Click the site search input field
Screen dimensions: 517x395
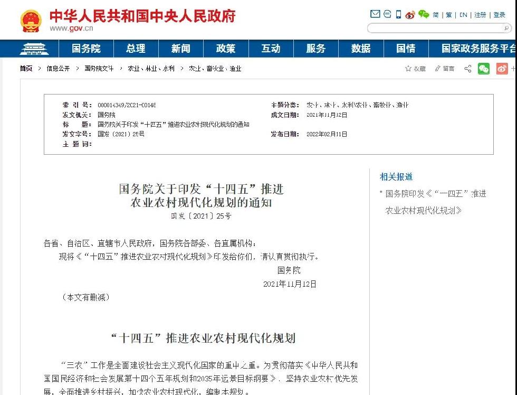[x=433, y=28]
